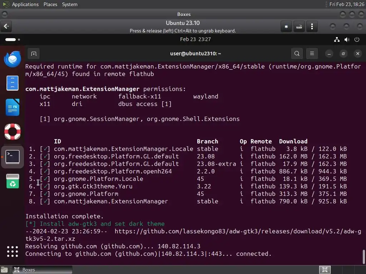Click the 'Resolving github.com' line
366x274 pixels.
pos(113,246)
